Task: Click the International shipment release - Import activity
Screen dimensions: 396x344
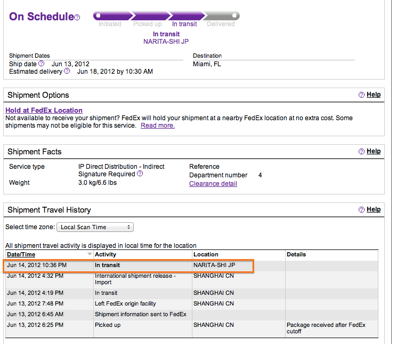Action: (135, 279)
